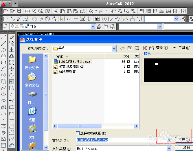Click the Create New Folder icon in dialog
Screen dimensions: 193x151
point(152,48)
